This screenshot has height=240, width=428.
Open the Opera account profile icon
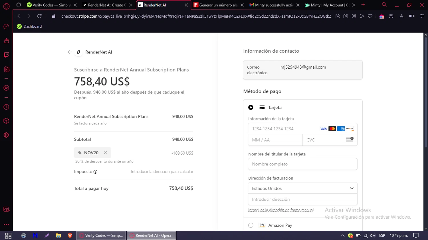pyautogui.click(x=401, y=16)
